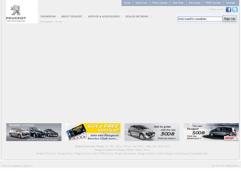
Task: Open the 3008 footer text link
Action: [148, 146]
